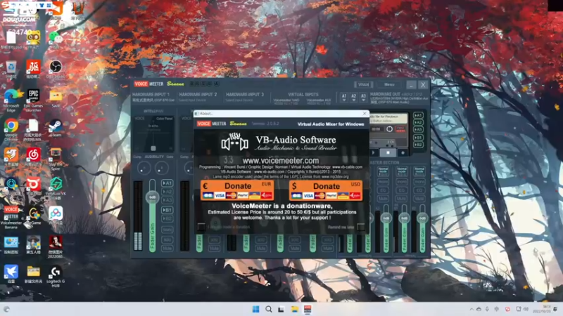Click the Donate EUR button
This screenshot has width=563, height=316.
coord(237,190)
